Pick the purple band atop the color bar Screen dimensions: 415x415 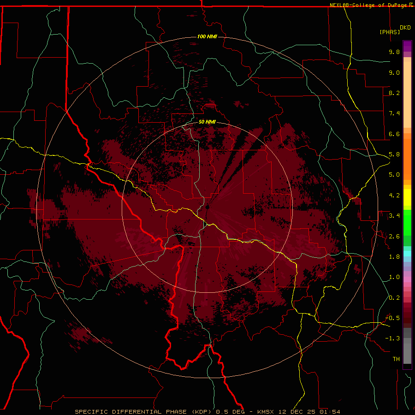point(407,46)
